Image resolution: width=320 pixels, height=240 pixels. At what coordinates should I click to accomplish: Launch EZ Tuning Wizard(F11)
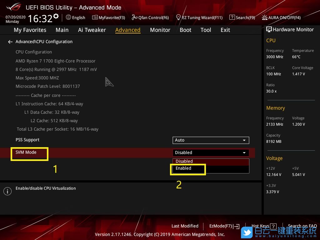click(x=199, y=17)
